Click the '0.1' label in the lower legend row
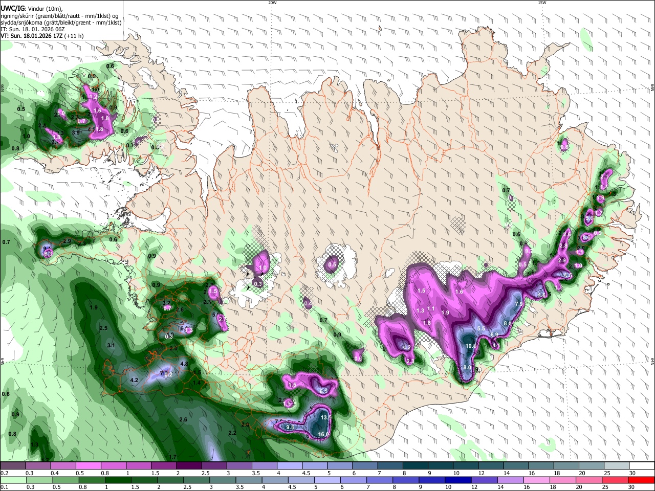Image resolution: width=655 pixels, height=491 pixels. (5, 487)
